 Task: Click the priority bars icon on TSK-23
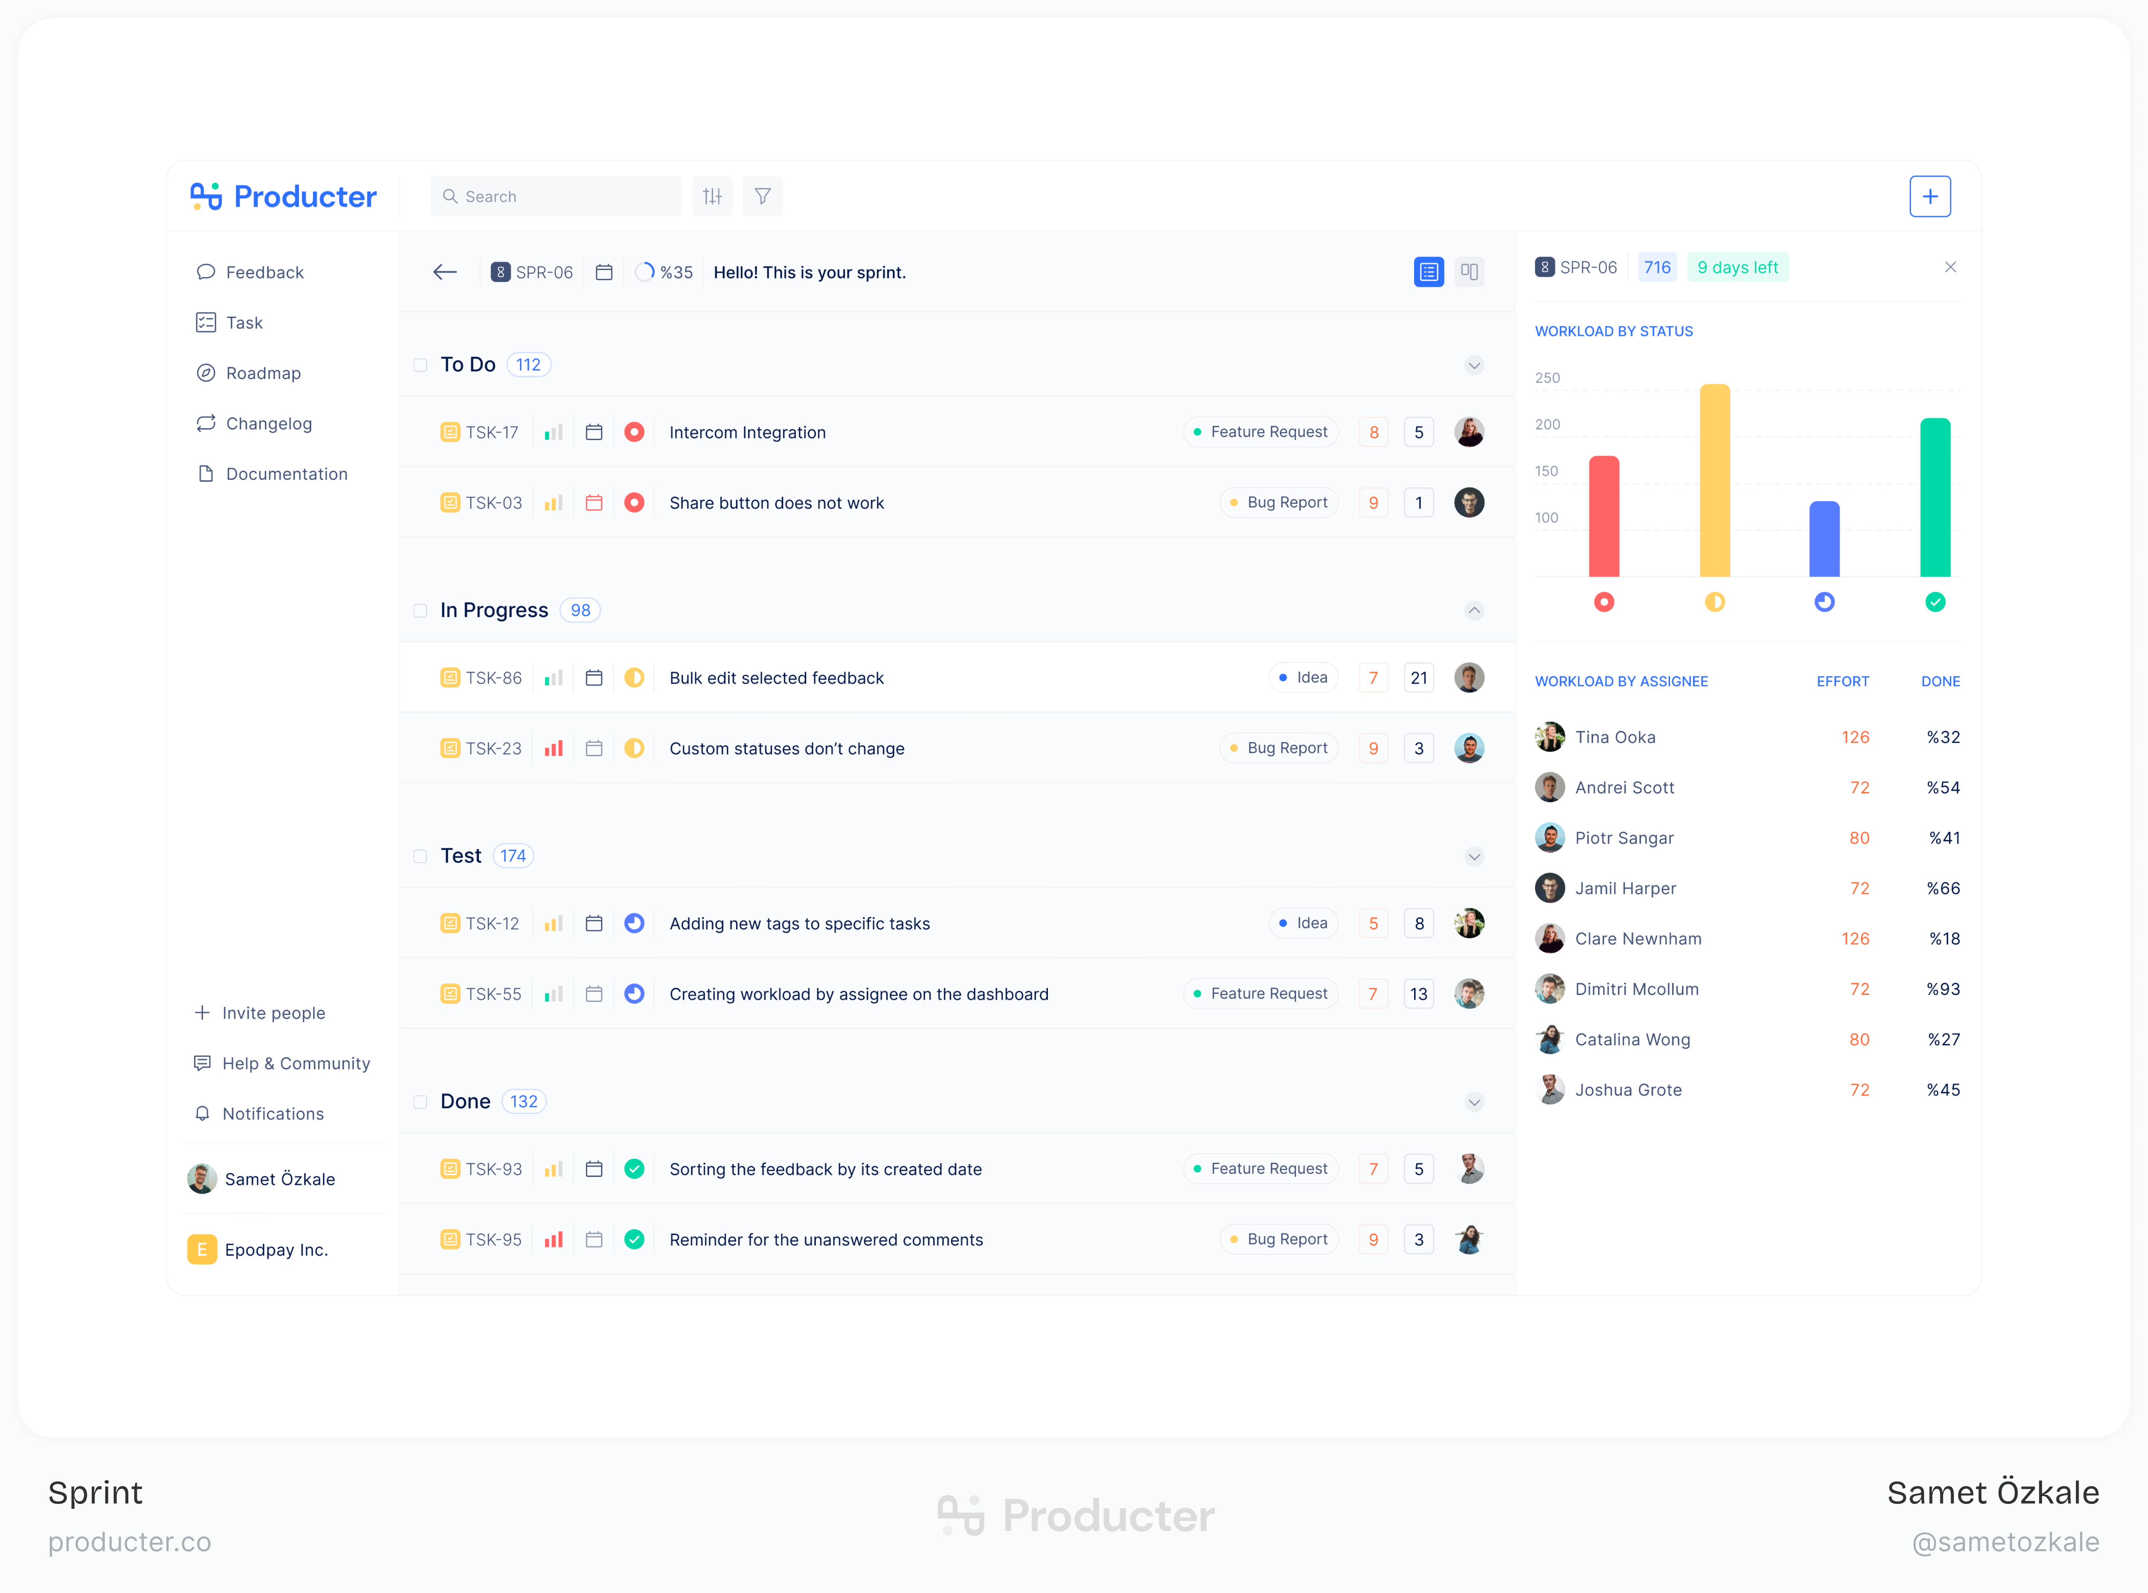tap(553, 749)
